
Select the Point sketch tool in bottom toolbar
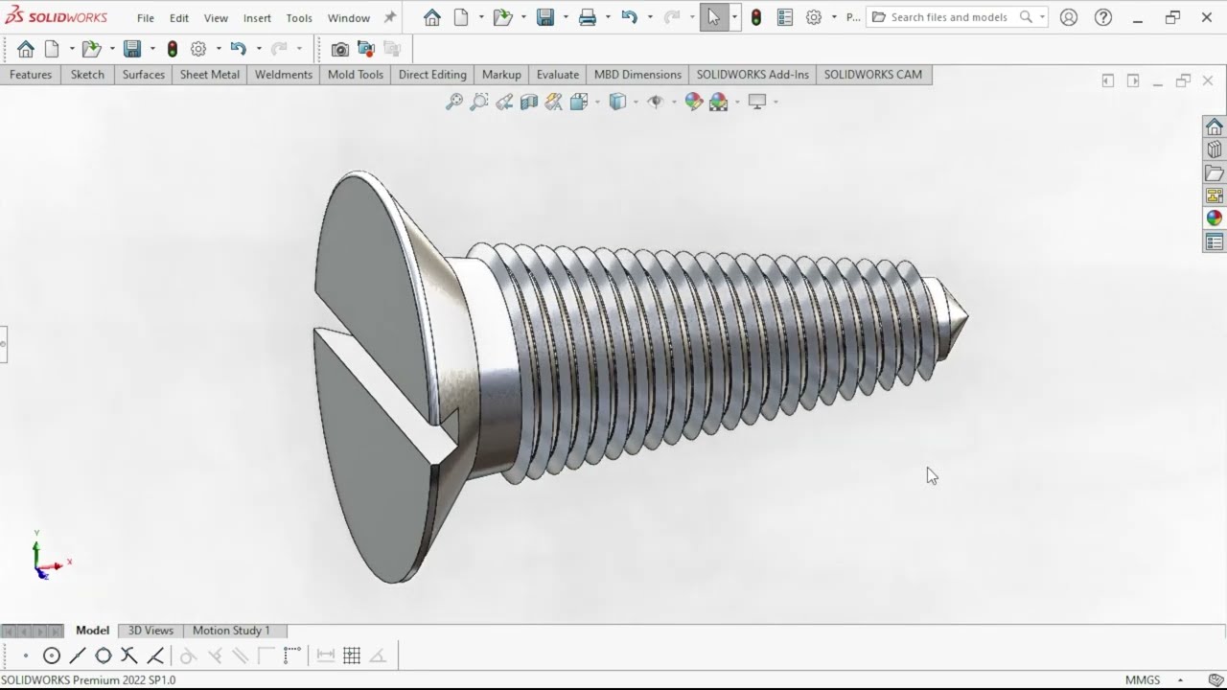[26, 656]
